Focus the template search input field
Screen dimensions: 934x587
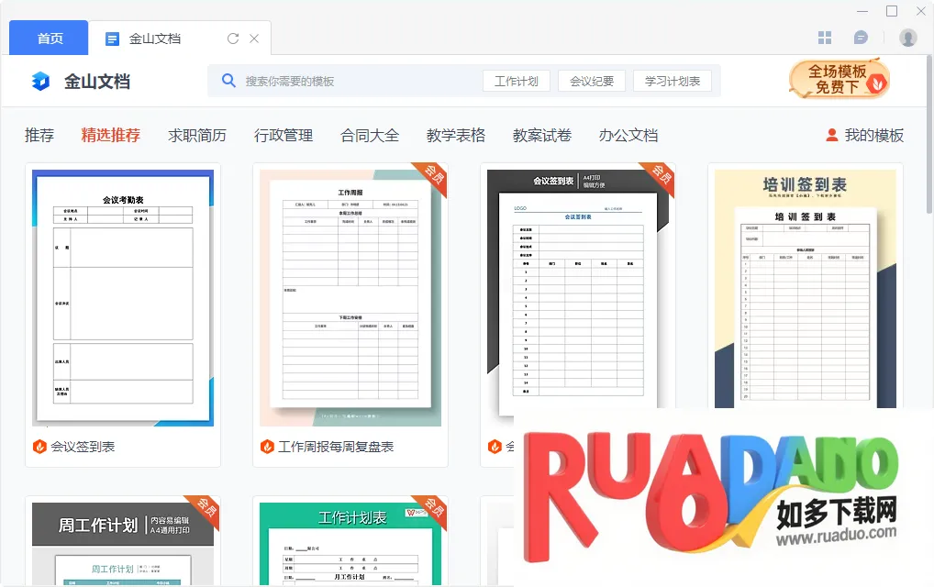click(x=358, y=81)
